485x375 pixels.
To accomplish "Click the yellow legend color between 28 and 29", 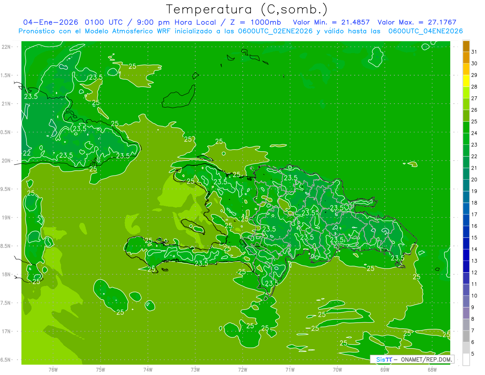I will click(466, 81).
